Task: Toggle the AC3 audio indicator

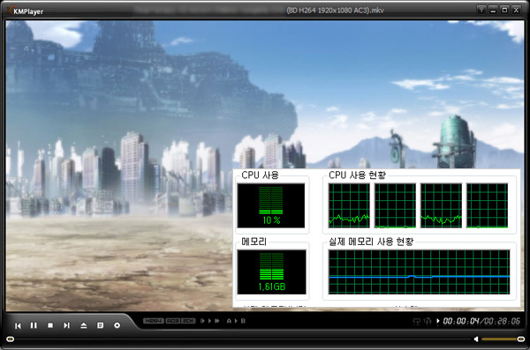Action: click(x=173, y=321)
